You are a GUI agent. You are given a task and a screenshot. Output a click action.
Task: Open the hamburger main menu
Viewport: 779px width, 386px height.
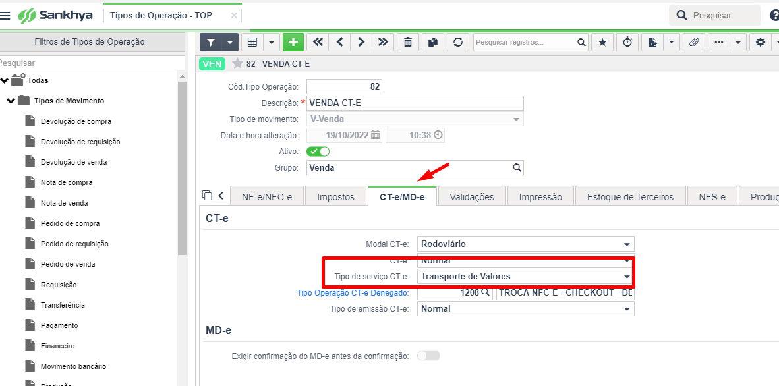(x=6, y=16)
